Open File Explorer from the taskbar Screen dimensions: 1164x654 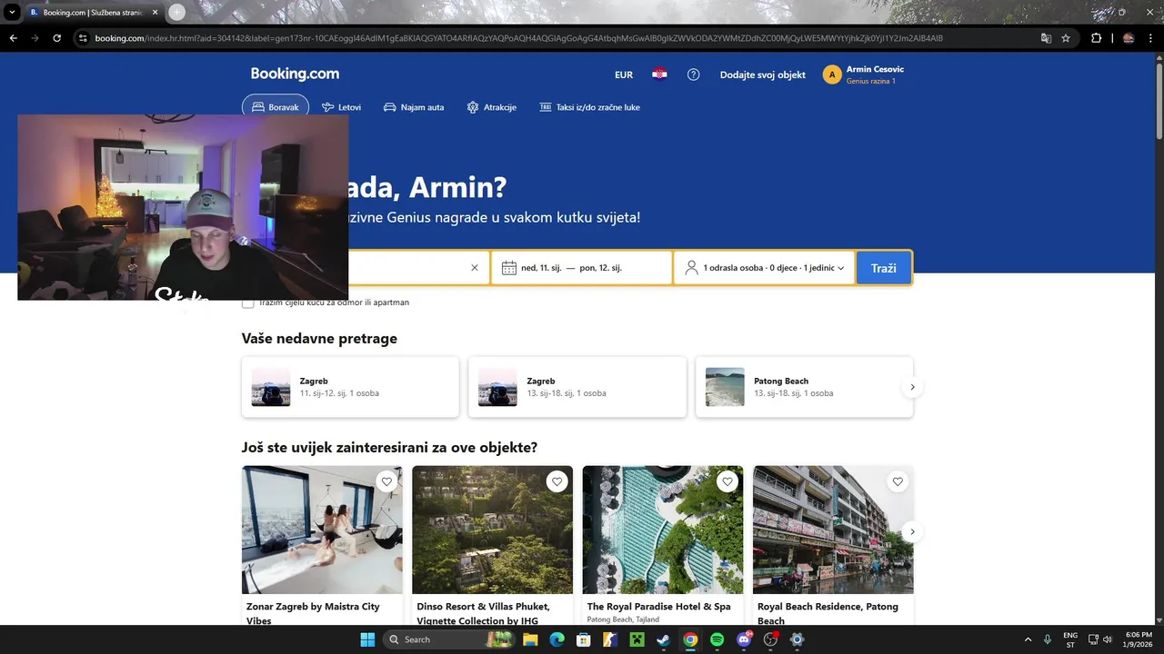(530, 639)
